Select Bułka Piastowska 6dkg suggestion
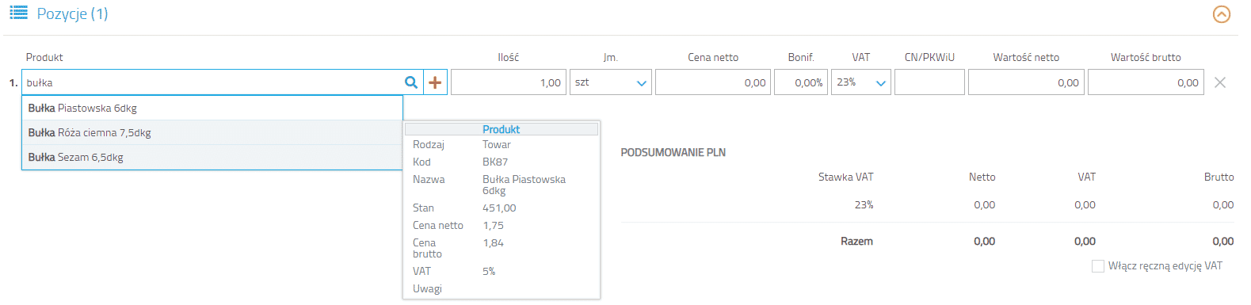This screenshot has height=305, width=1251. pyautogui.click(x=212, y=108)
